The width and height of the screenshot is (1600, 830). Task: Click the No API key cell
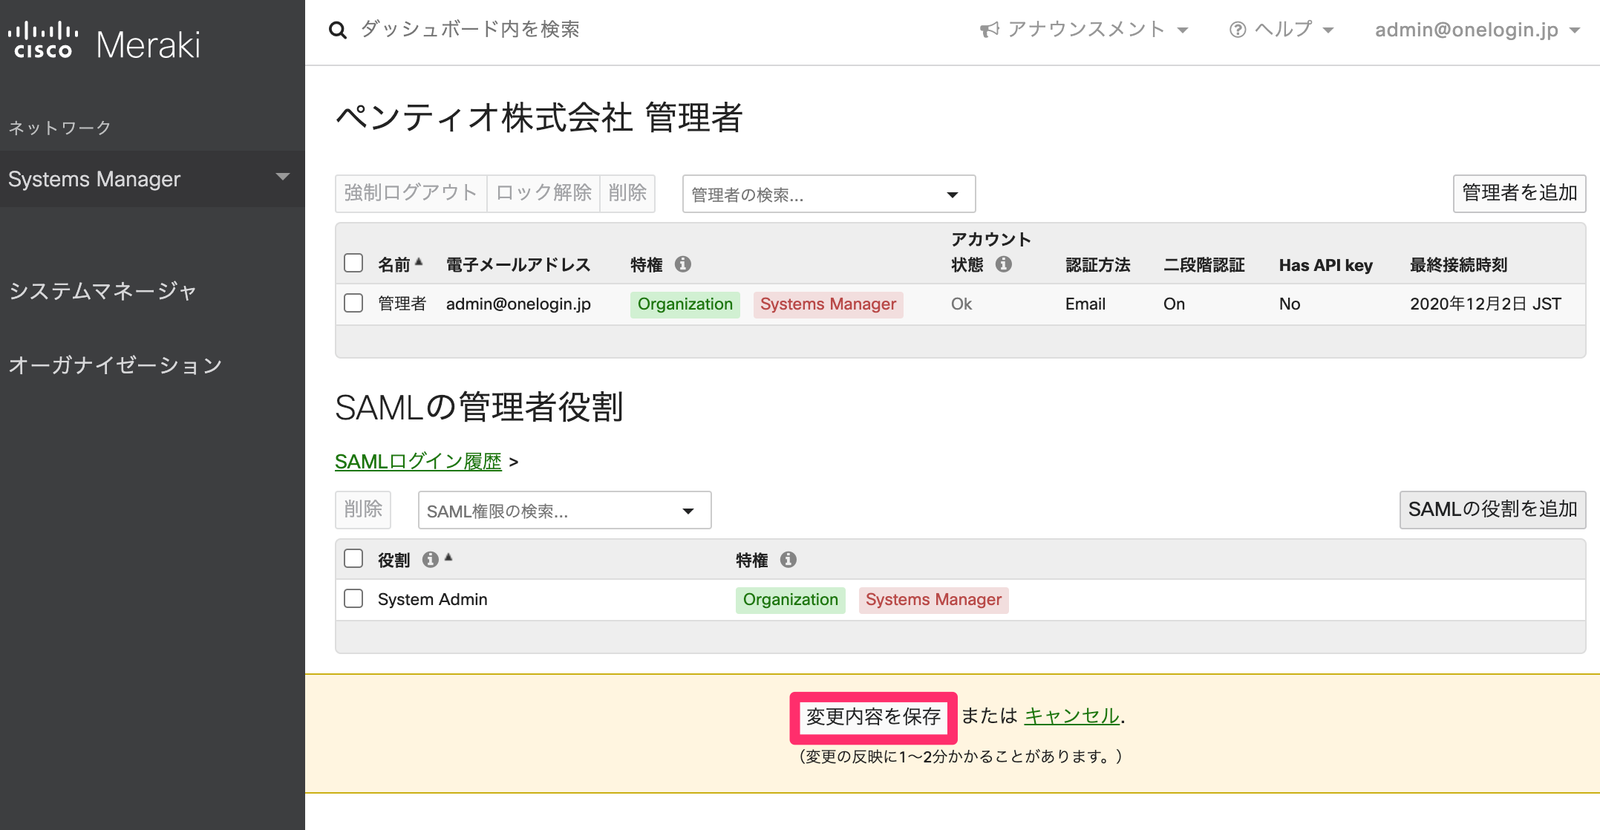click(1289, 304)
